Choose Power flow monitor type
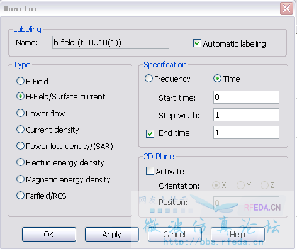Image resolution: width=297 pixels, height=251 pixels. 20,113
